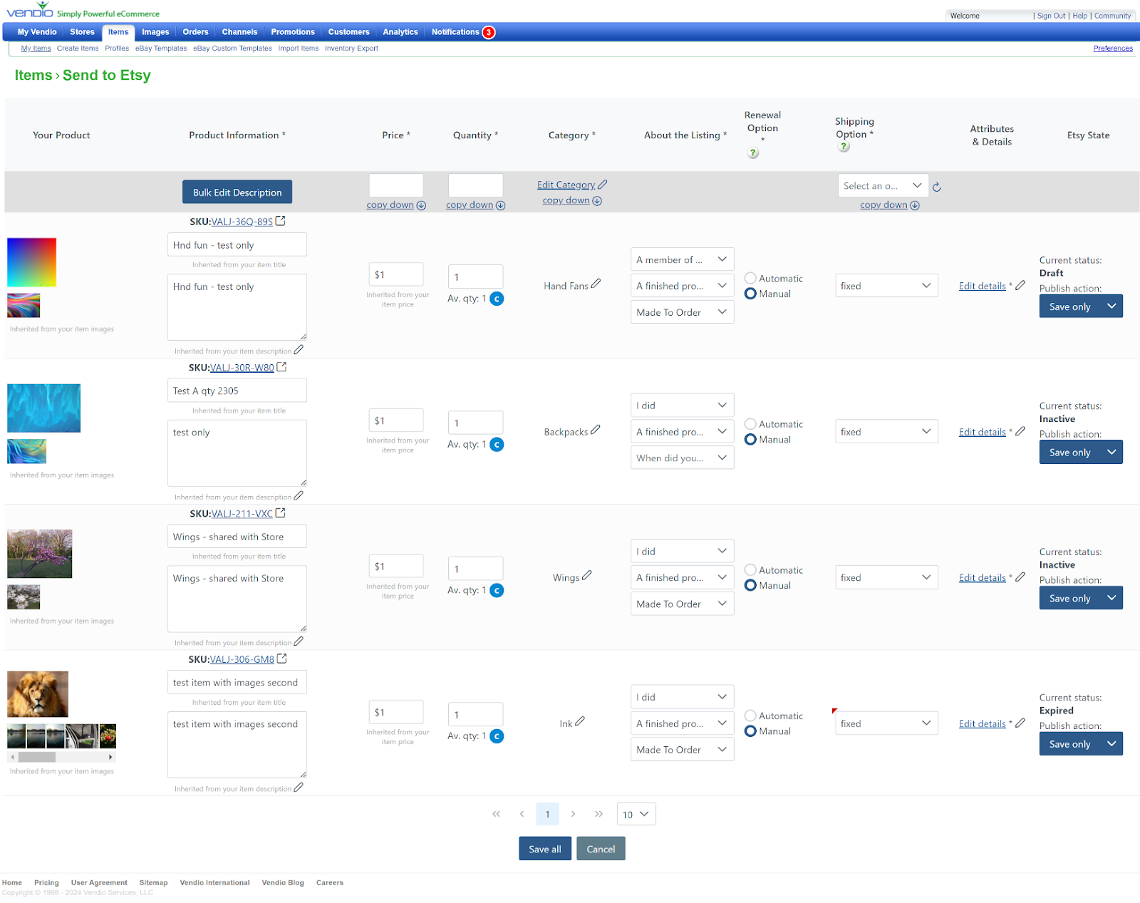Select Manual renewal for Hand Fans item
Screen dimensions: 1140x903
pos(750,293)
